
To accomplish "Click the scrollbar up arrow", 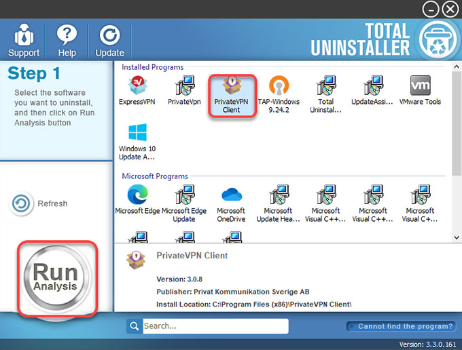I will tap(457, 66).
